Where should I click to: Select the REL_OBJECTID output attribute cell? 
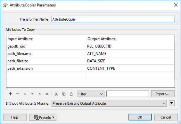pos(130,46)
